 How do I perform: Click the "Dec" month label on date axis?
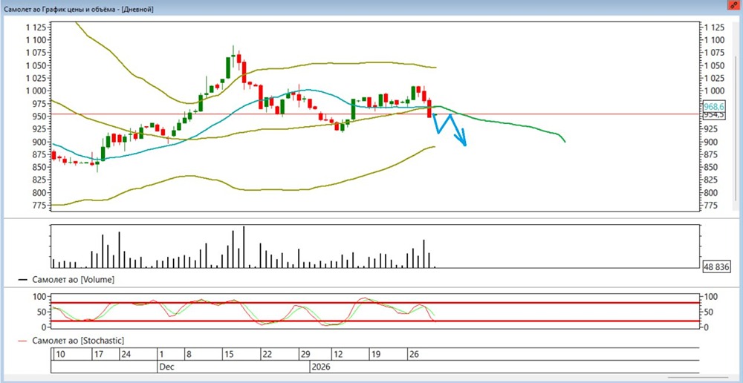click(166, 367)
